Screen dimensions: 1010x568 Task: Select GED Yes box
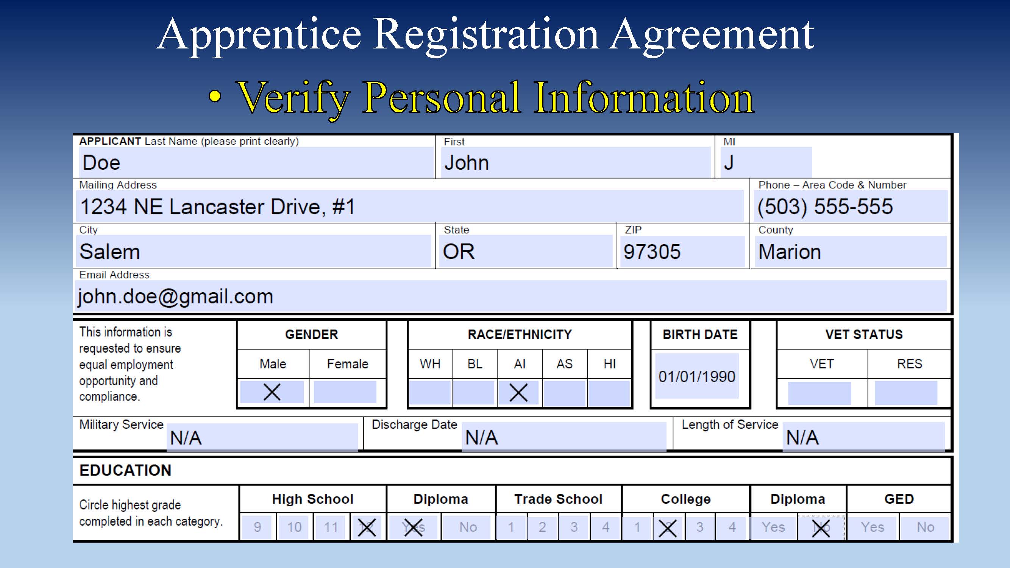pyautogui.click(x=872, y=527)
